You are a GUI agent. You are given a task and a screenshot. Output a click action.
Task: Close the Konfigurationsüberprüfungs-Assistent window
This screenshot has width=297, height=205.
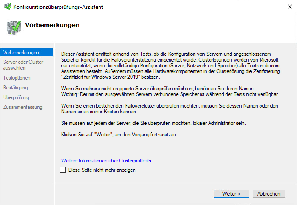pyautogui.click(x=287, y=7)
